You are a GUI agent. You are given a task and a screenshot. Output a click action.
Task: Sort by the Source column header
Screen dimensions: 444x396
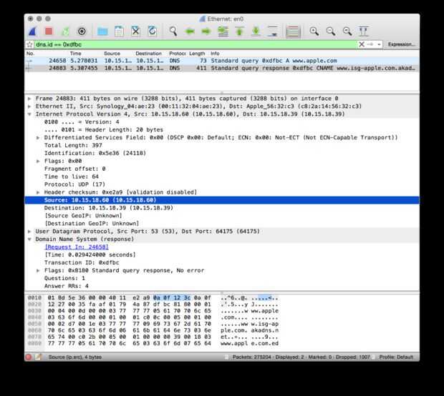112,54
